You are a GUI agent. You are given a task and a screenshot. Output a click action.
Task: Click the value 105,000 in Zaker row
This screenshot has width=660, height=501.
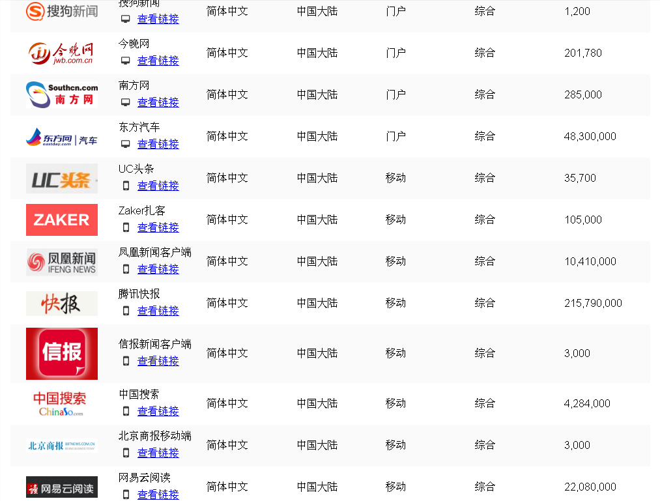pyautogui.click(x=583, y=220)
